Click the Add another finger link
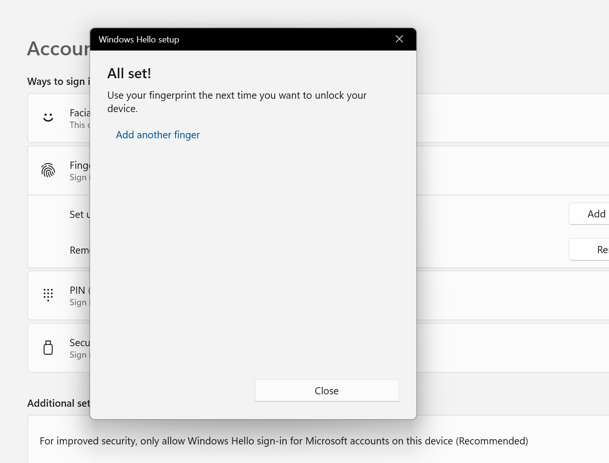 pos(157,135)
